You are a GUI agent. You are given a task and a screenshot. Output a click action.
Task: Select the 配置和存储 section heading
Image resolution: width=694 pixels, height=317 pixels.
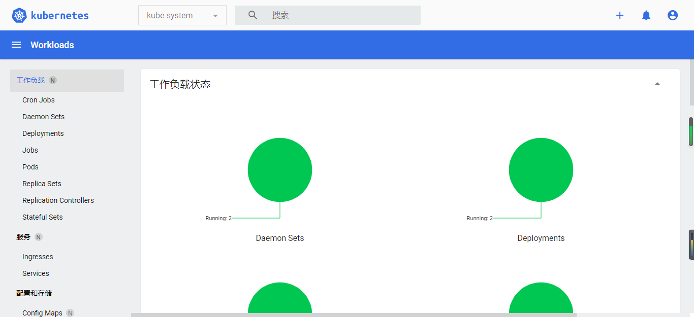tap(34, 293)
